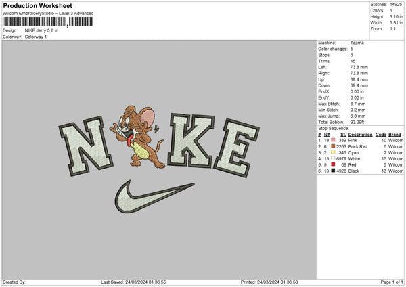The width and height of the screenshot is (406, 287).
Task: Click the 'Printed: 24/03/2024' timestamp
Action: [269, 282]
